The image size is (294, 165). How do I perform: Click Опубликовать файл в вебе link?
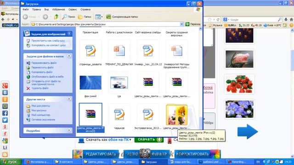click(x=47, y=77)
